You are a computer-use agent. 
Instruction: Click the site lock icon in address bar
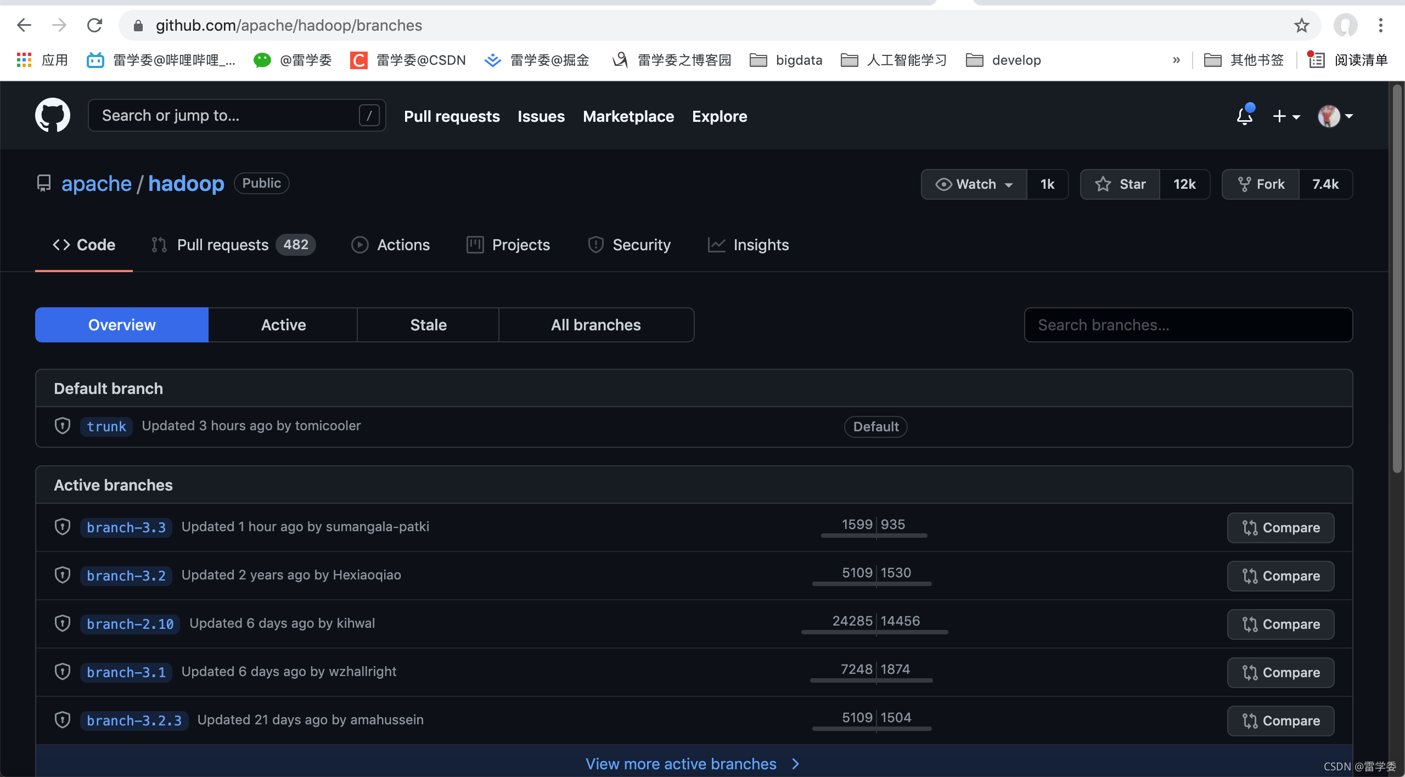click(138, 25)
